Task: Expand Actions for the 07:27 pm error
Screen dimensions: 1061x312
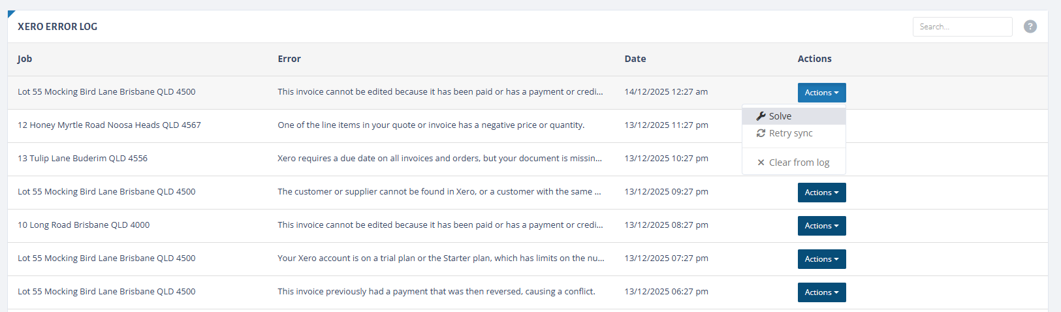Action: pyautogui.click(x=821, y=259)
